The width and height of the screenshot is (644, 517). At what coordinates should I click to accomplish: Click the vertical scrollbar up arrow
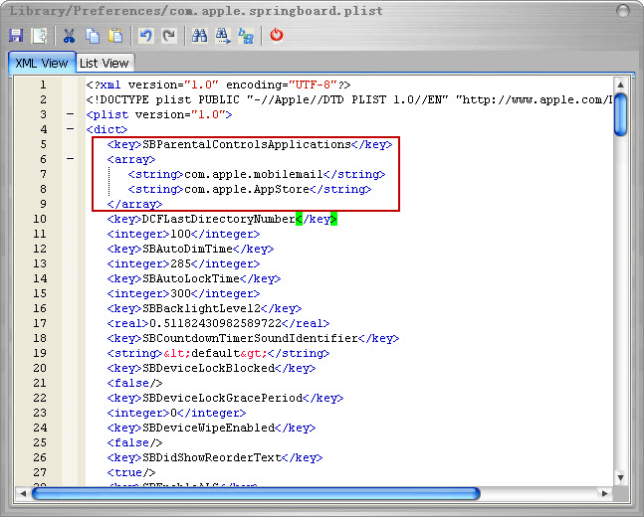click(x=620, y=85)
